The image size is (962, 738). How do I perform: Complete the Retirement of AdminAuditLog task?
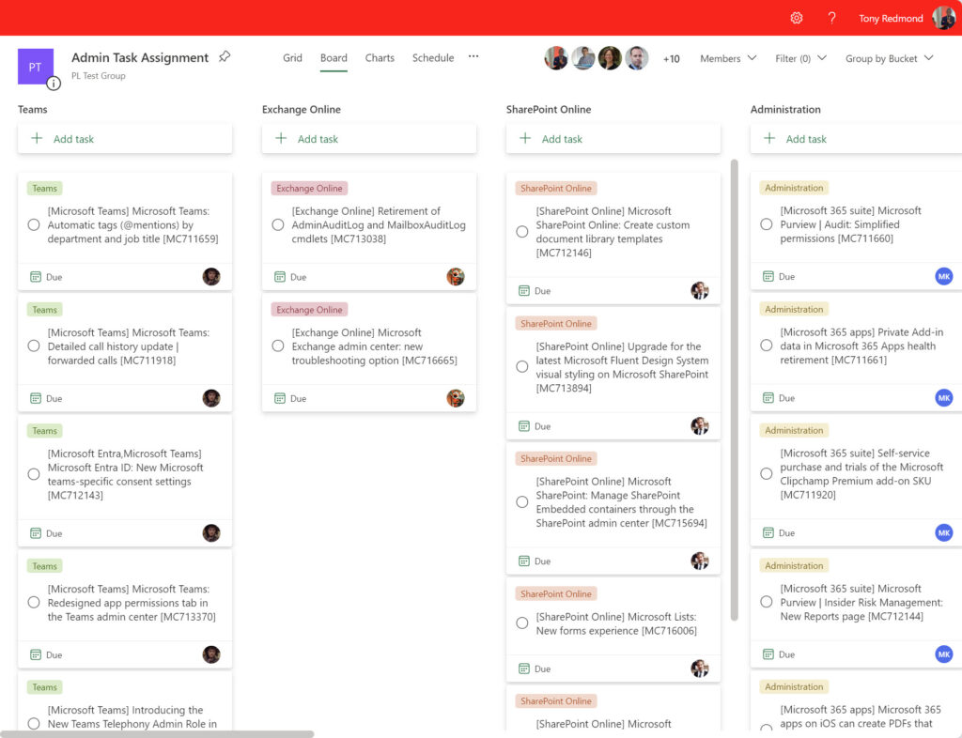coord(278,225)
